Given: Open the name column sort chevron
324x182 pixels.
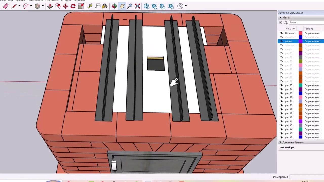Looking at the screenshot, I should 294,29.
